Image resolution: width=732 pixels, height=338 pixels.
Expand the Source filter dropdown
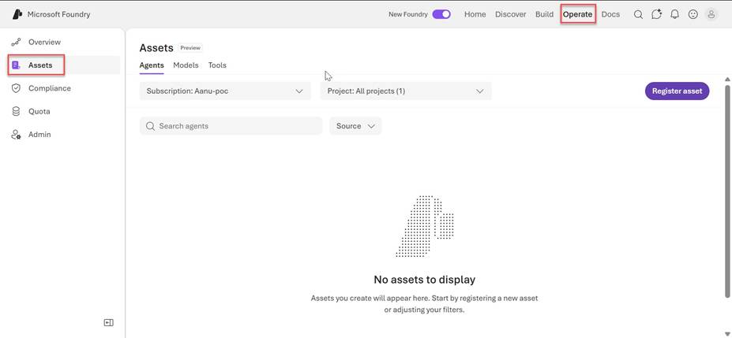[355, 126]
